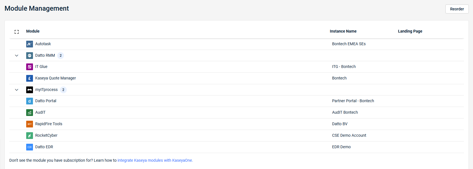Click the AudIT module icon
The height and width of the screenshot is (169, 473).
(x=30, y=113)
